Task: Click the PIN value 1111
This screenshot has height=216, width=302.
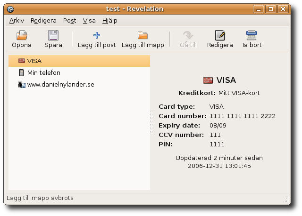Action: pyautogui.click(x=217, y=144)
